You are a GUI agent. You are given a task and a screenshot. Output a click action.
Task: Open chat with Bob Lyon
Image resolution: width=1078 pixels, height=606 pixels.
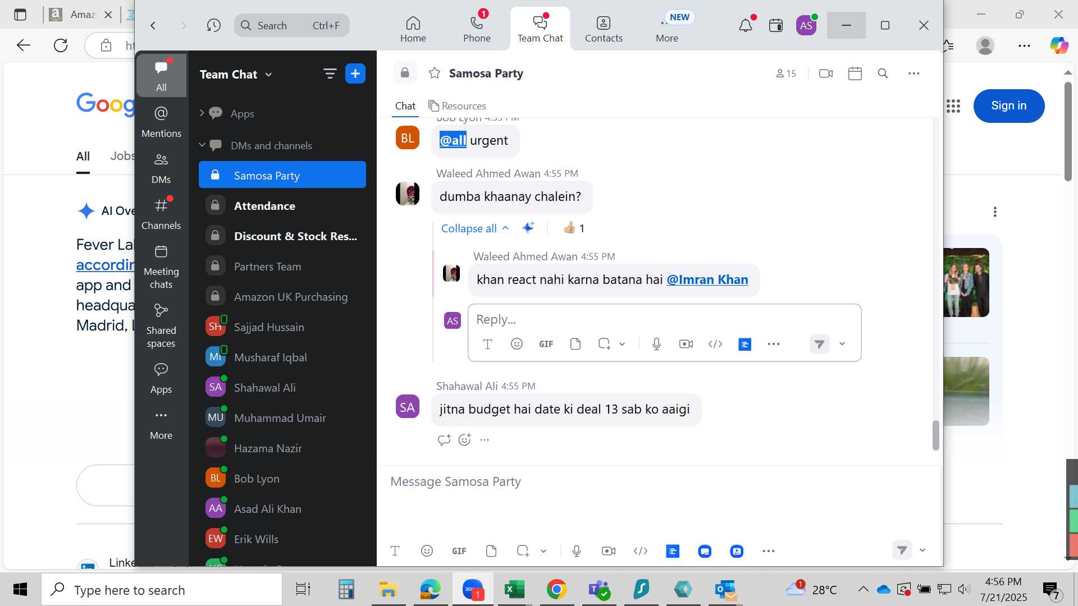[282, 479]
